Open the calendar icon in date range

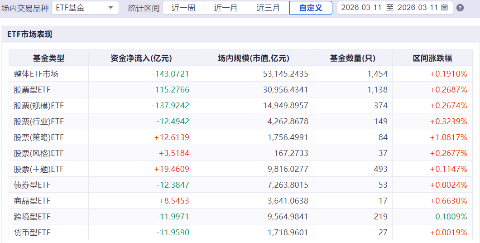pyautogui.click(x=445, y=8)
